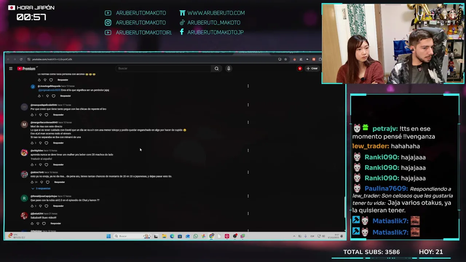
Task: Bookmark this page with the star icon
Action: coord(286,59)
